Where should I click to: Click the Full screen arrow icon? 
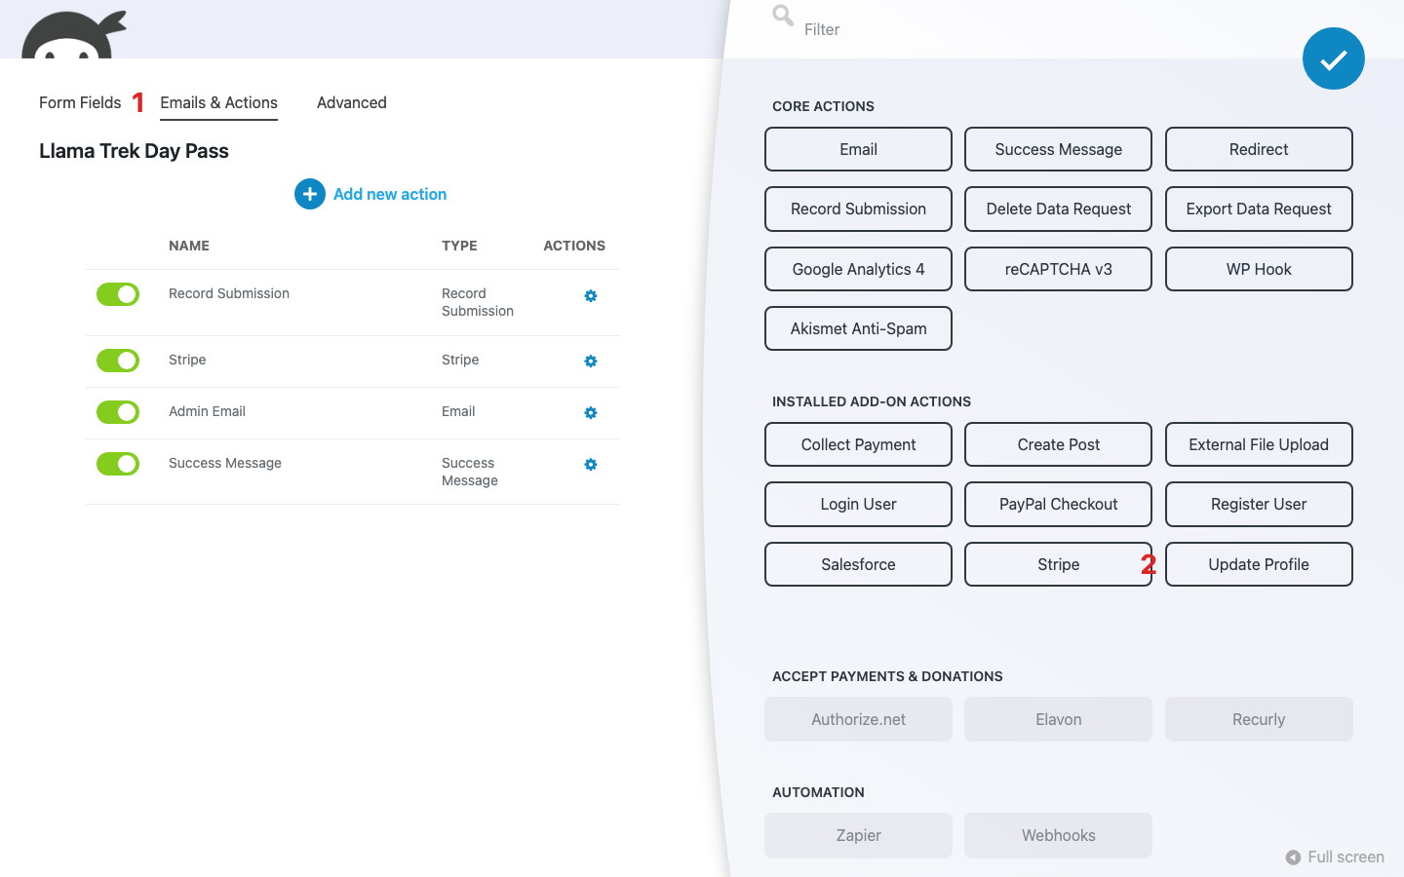[1293, 858]
